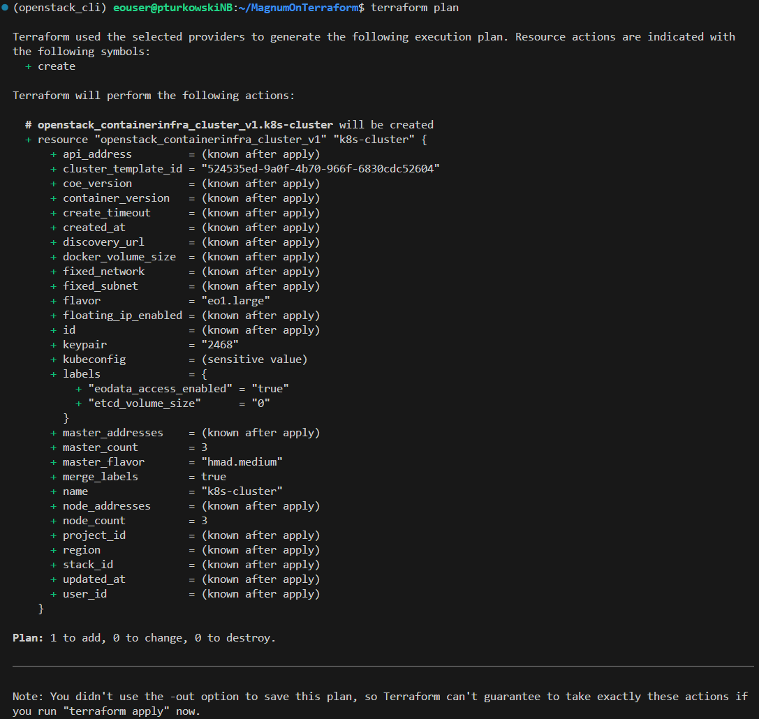The image size is (759, 719).
Task: Click the merge_labels true value
Action: click(214, 477)
